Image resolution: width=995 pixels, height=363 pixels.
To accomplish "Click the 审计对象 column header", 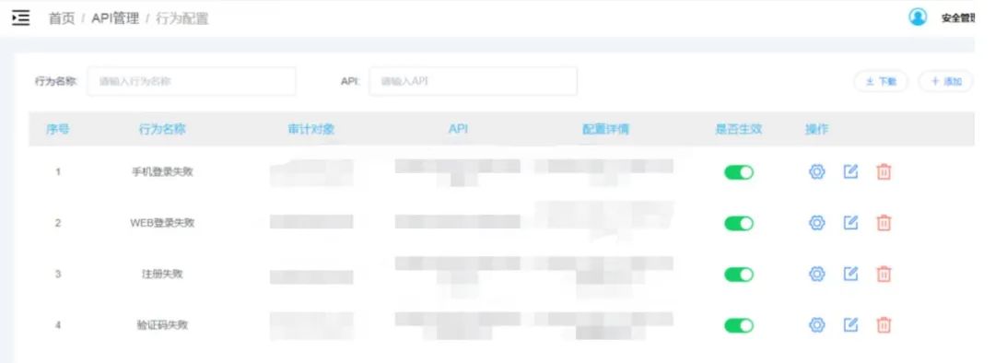I will (311, 130).
